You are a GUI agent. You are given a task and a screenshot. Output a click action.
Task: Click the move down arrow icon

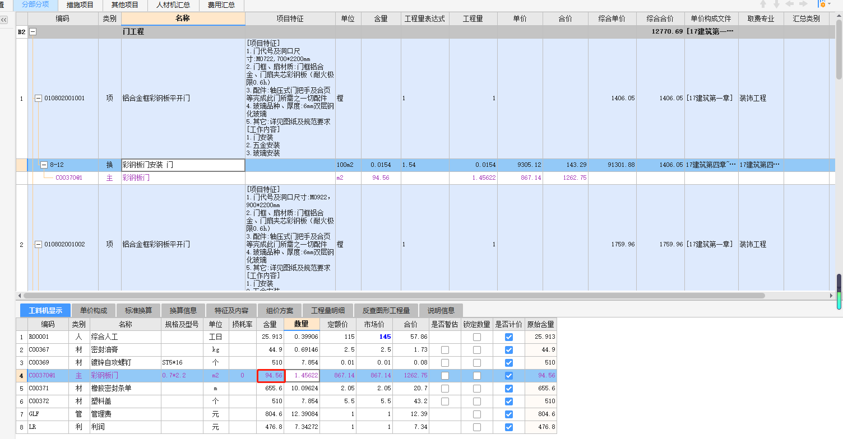776,4
